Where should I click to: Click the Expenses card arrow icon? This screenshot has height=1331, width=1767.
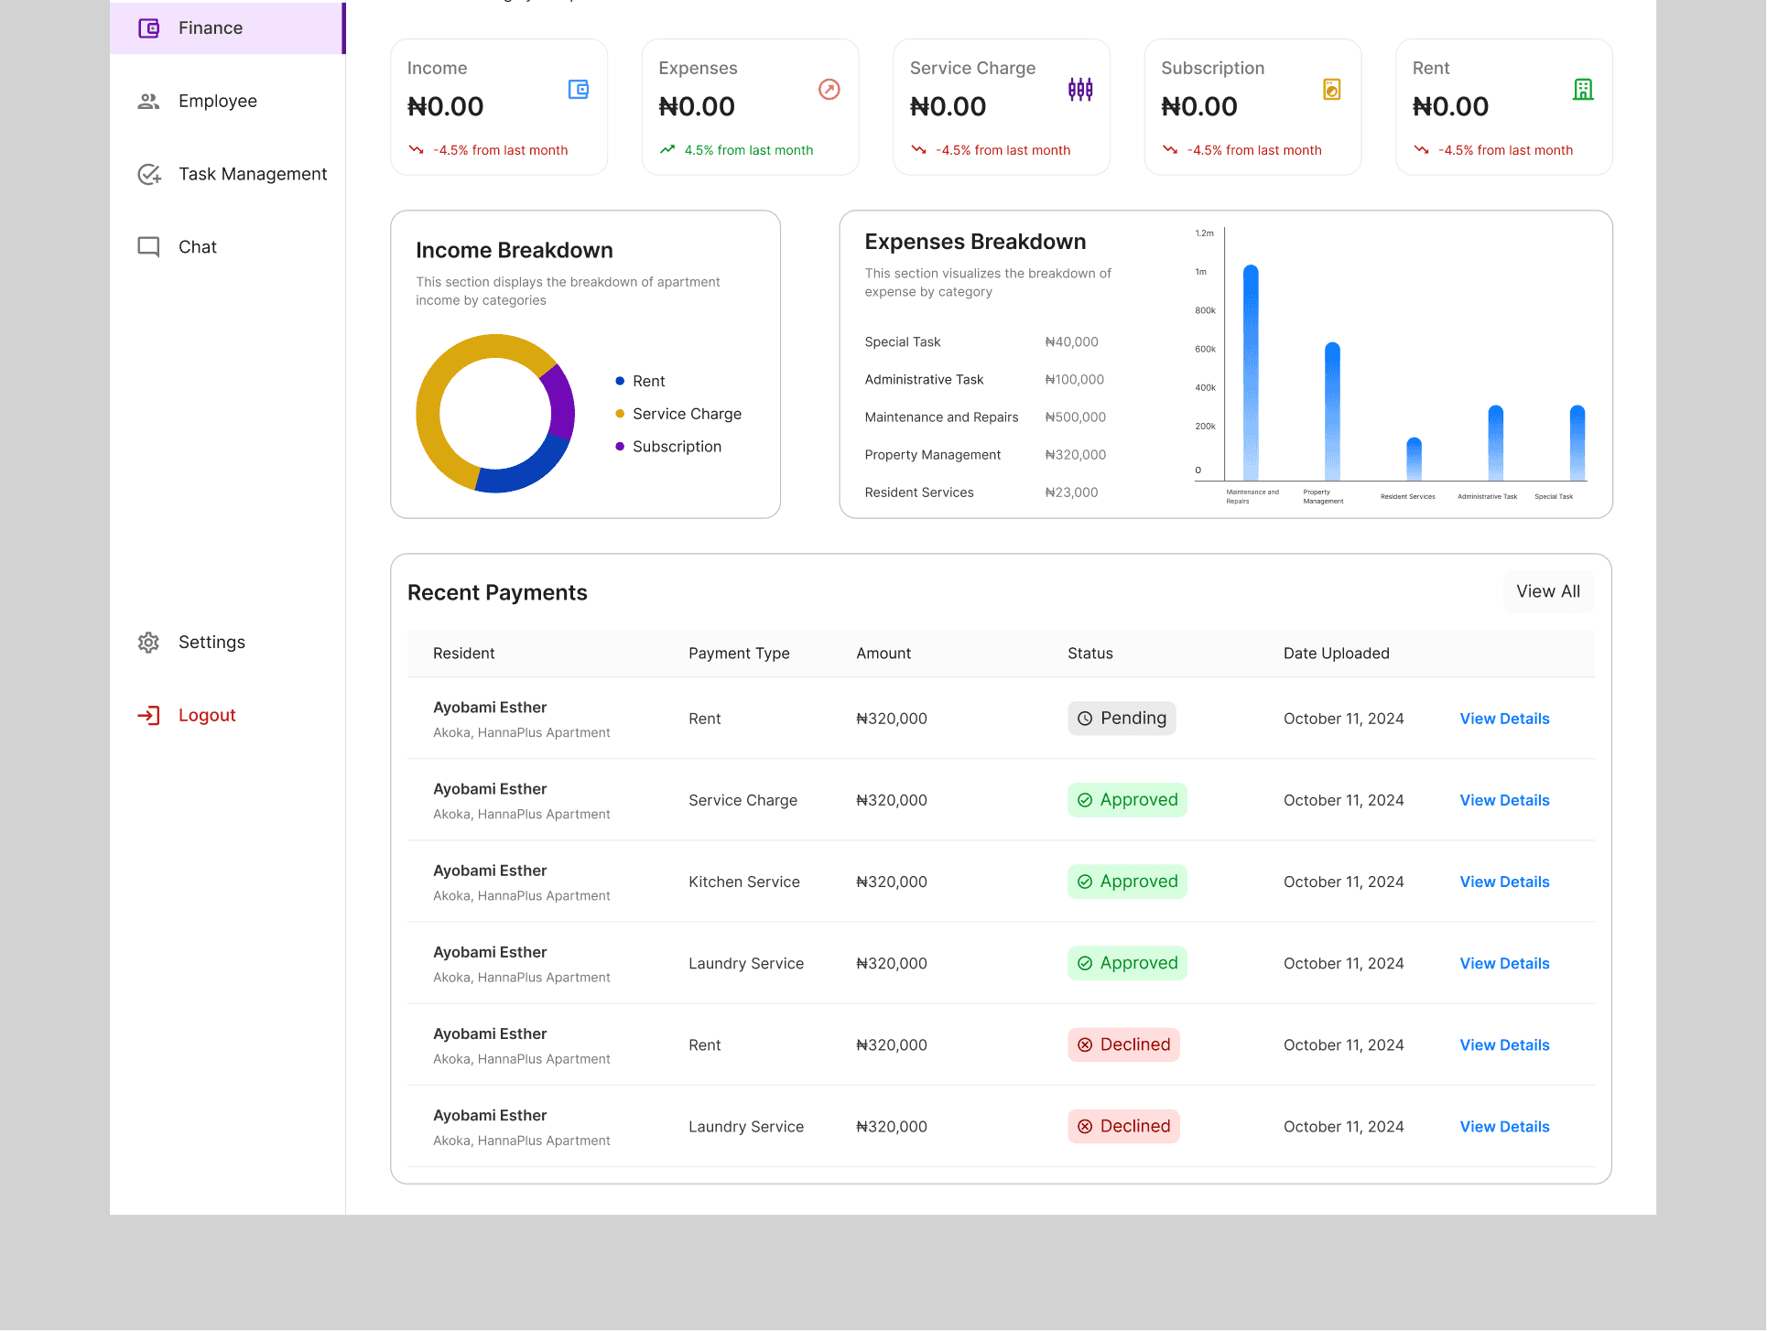(829, 90)
